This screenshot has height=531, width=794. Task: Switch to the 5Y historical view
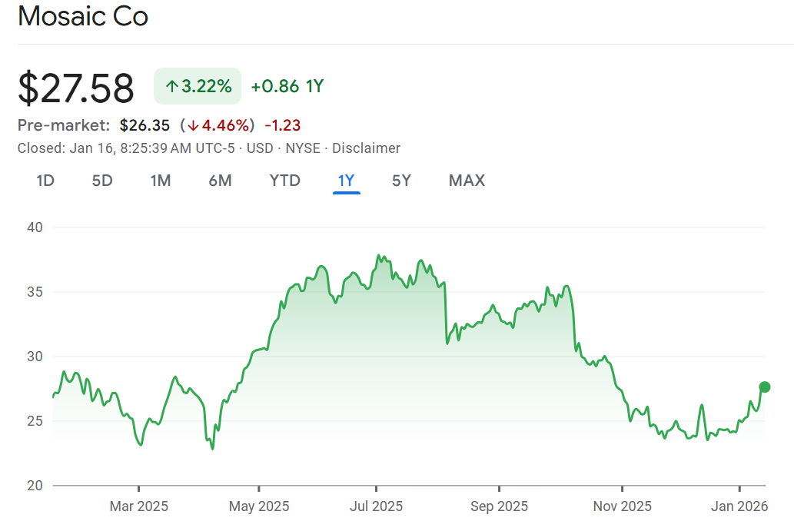(400, 181)
